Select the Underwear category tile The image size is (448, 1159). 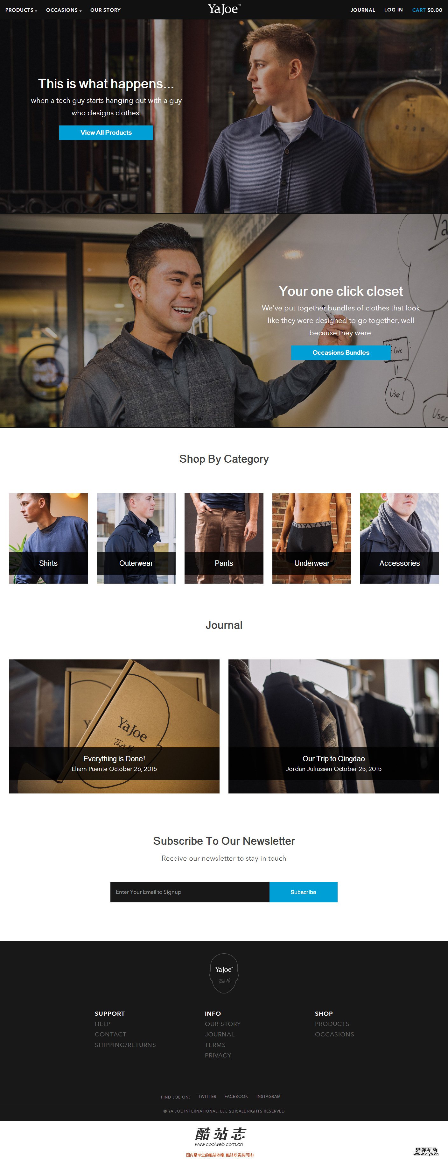click(312, 538)
